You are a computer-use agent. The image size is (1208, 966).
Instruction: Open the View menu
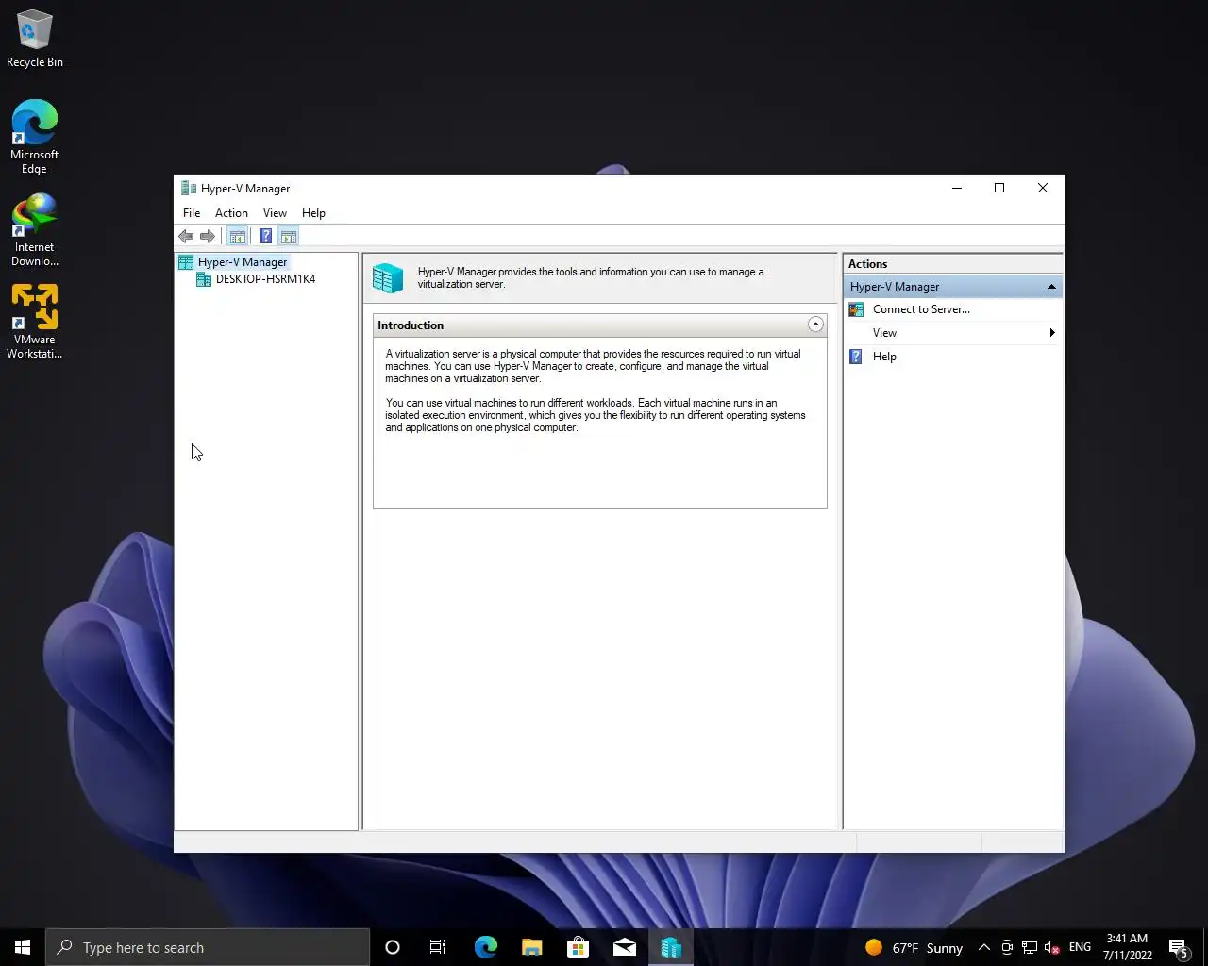coord(275,213)
